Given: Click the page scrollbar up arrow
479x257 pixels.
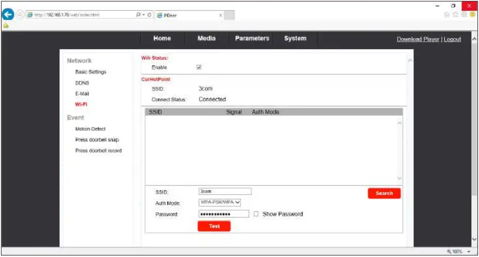Looking at the screenshot, I should (474, 39).
